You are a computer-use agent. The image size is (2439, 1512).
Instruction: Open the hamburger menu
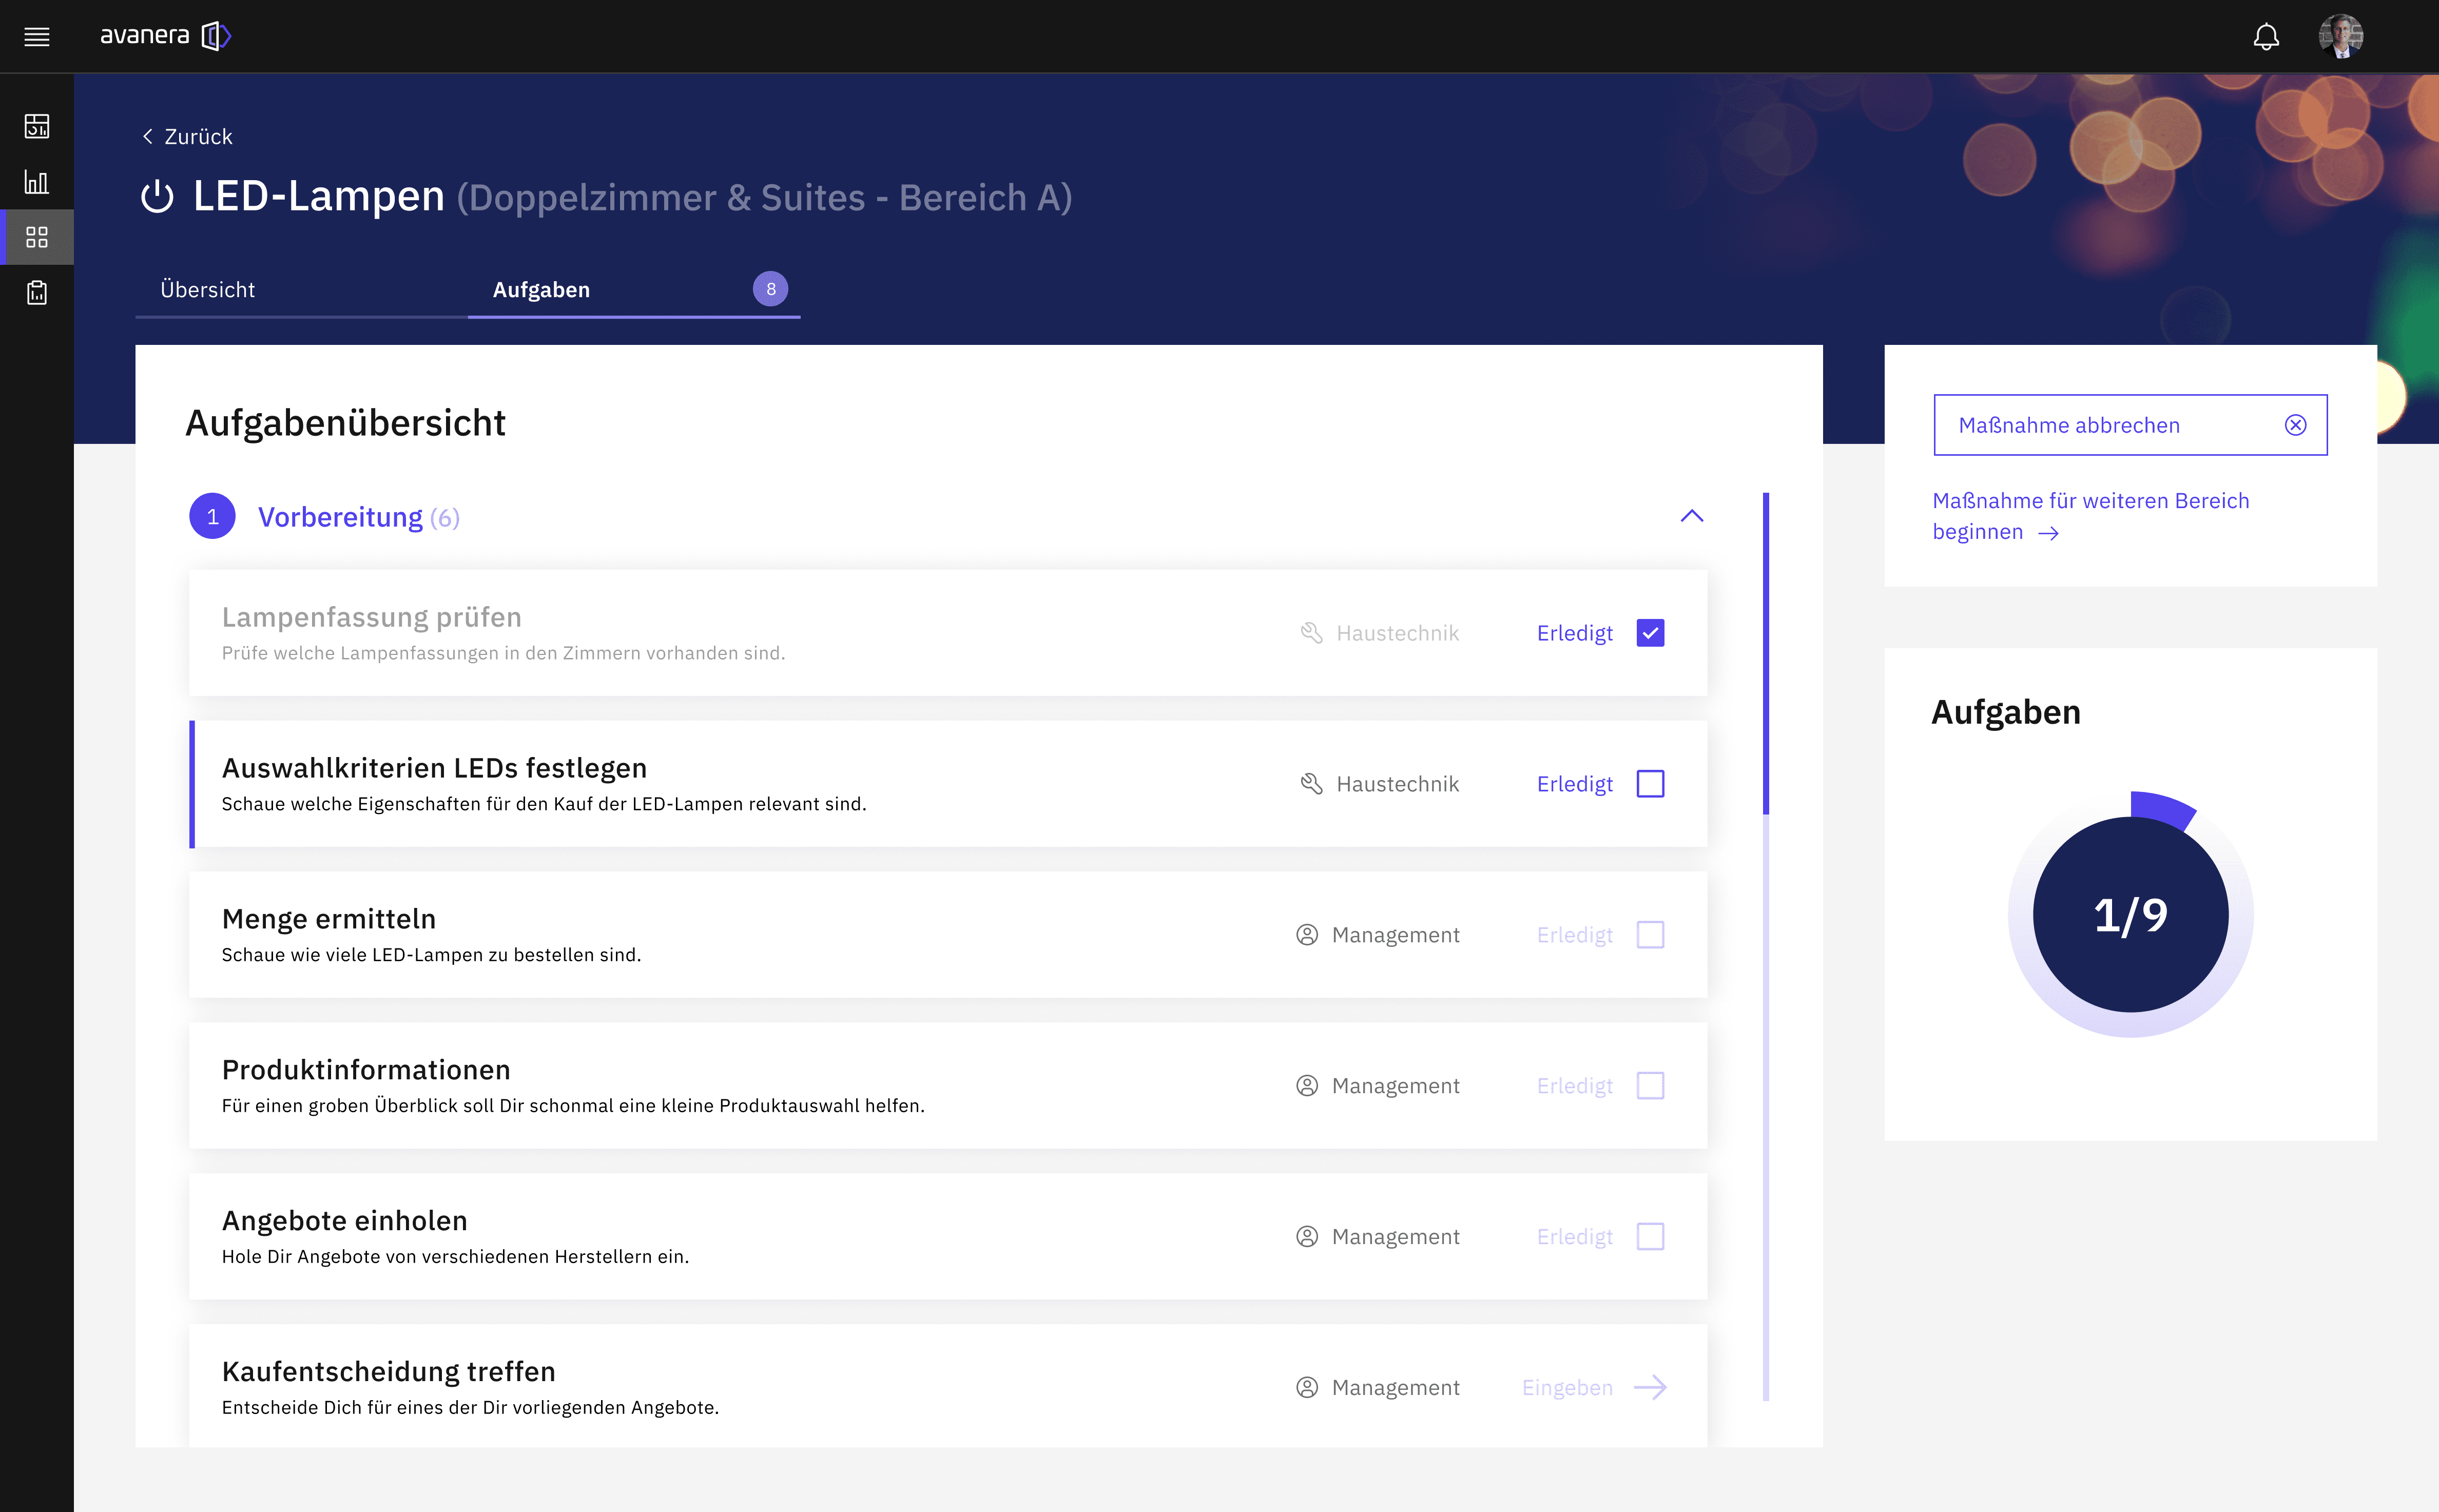37,37
